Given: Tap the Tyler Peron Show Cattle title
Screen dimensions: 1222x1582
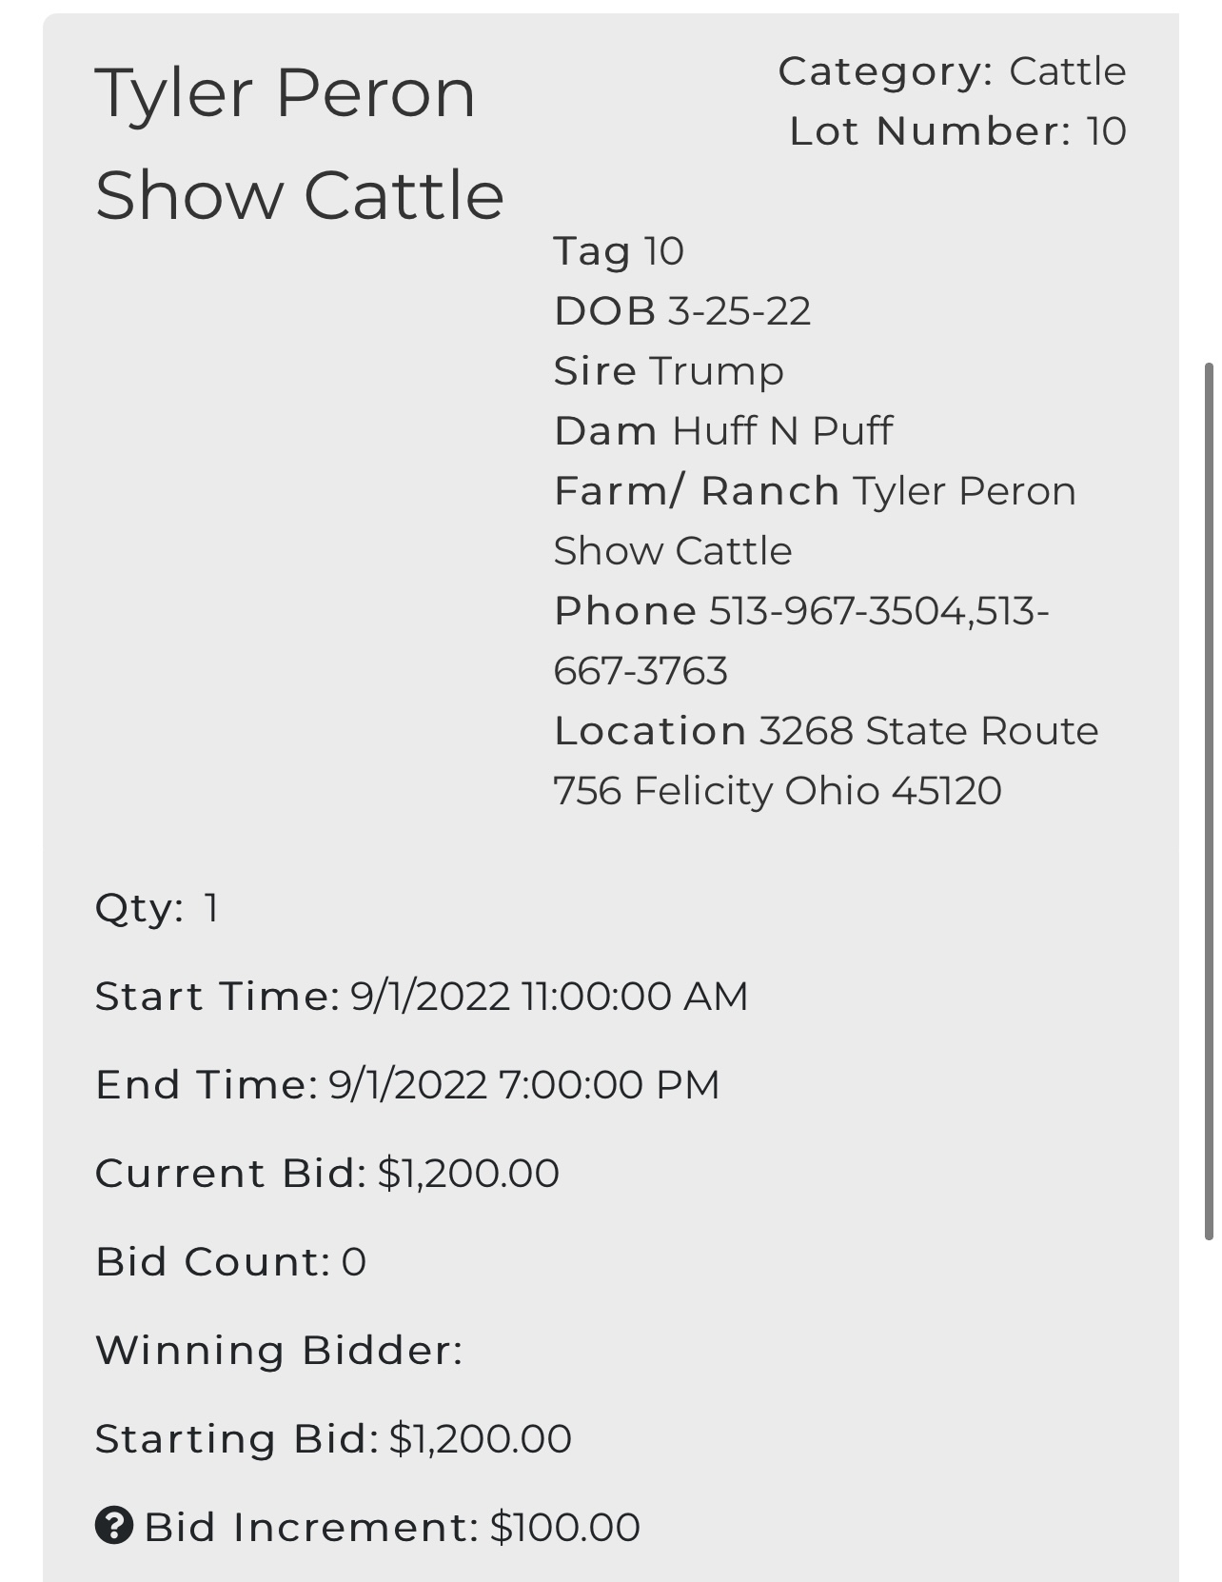Looking at the screenshot, I should [x=300, y=144].
